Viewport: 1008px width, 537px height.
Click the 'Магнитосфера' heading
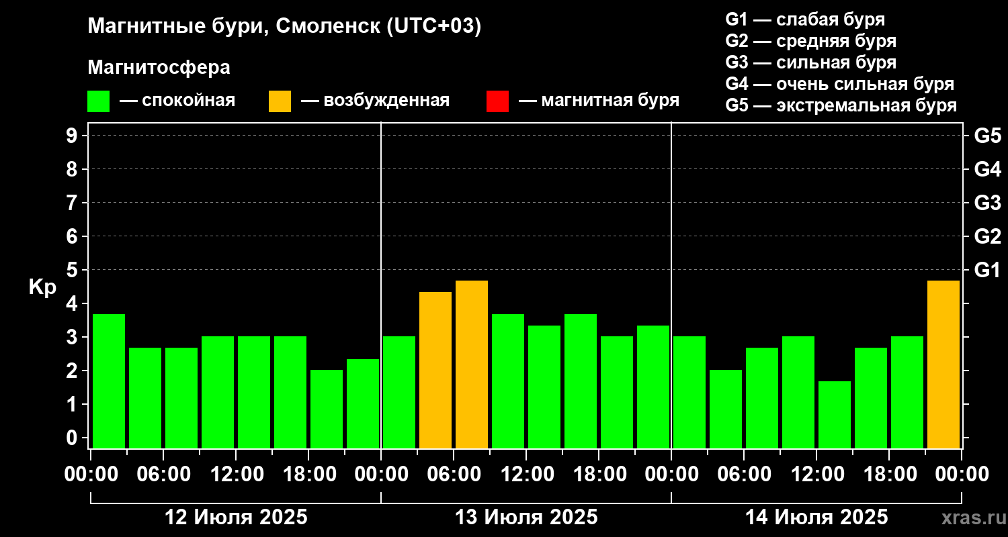159,68
